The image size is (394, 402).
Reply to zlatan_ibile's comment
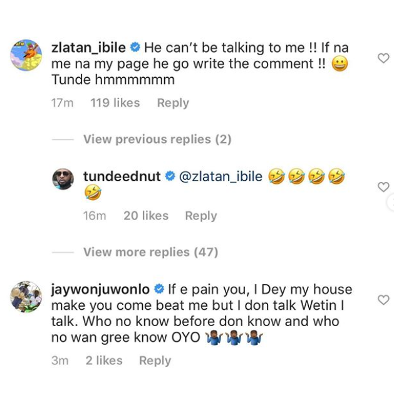(173, 103)
